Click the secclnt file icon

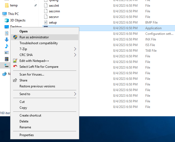[46, 5]
